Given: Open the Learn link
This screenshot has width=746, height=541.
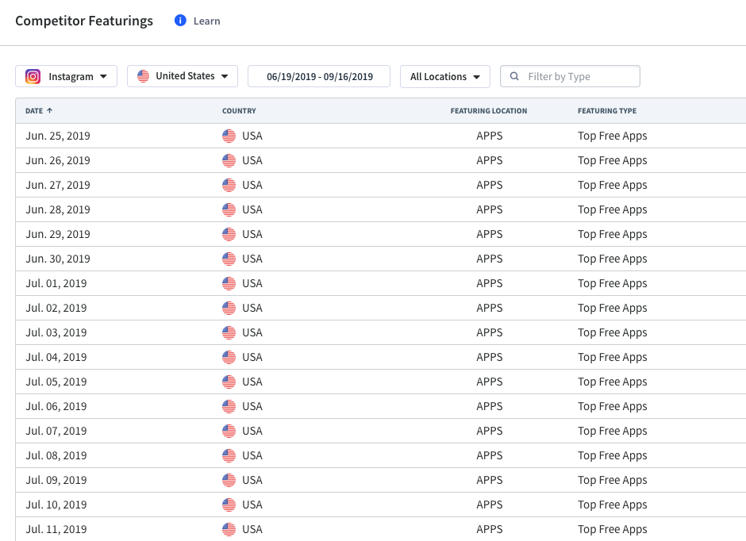Looking at the screenshot, I should 206,21.
